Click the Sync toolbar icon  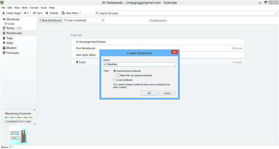coord(35,13)
